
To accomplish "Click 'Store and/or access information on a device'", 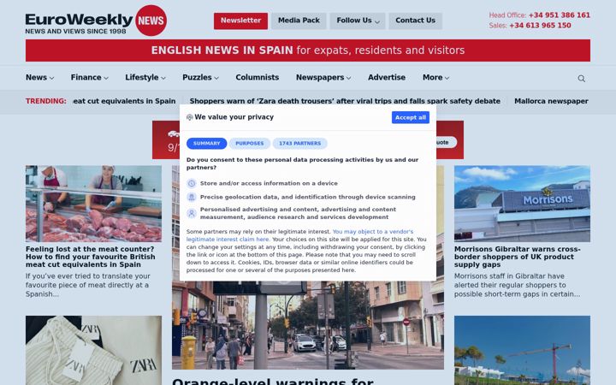I will tap(269, 183).
